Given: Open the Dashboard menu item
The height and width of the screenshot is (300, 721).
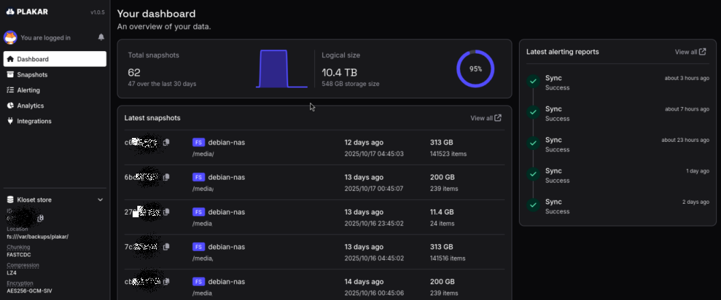Looking at the screenshot, I should coord(55,59).
